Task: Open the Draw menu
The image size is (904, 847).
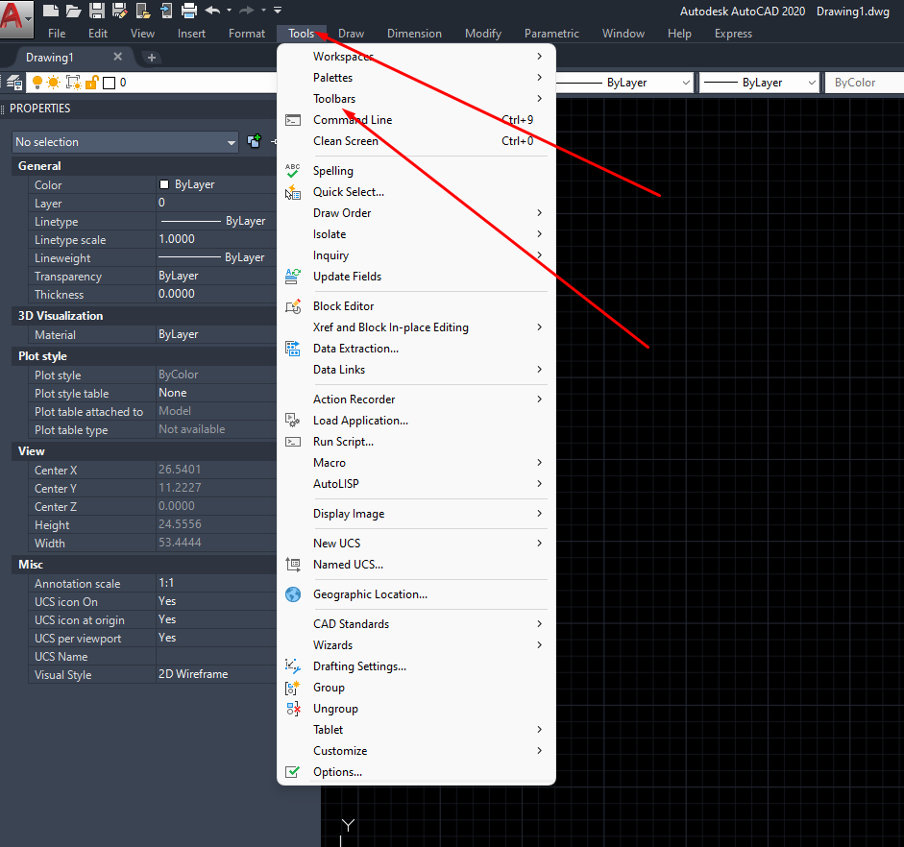Action: [351, 34]
